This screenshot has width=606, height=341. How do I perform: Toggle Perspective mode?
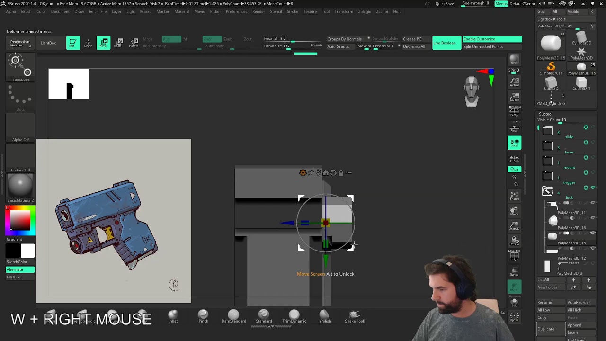[514, 111]
